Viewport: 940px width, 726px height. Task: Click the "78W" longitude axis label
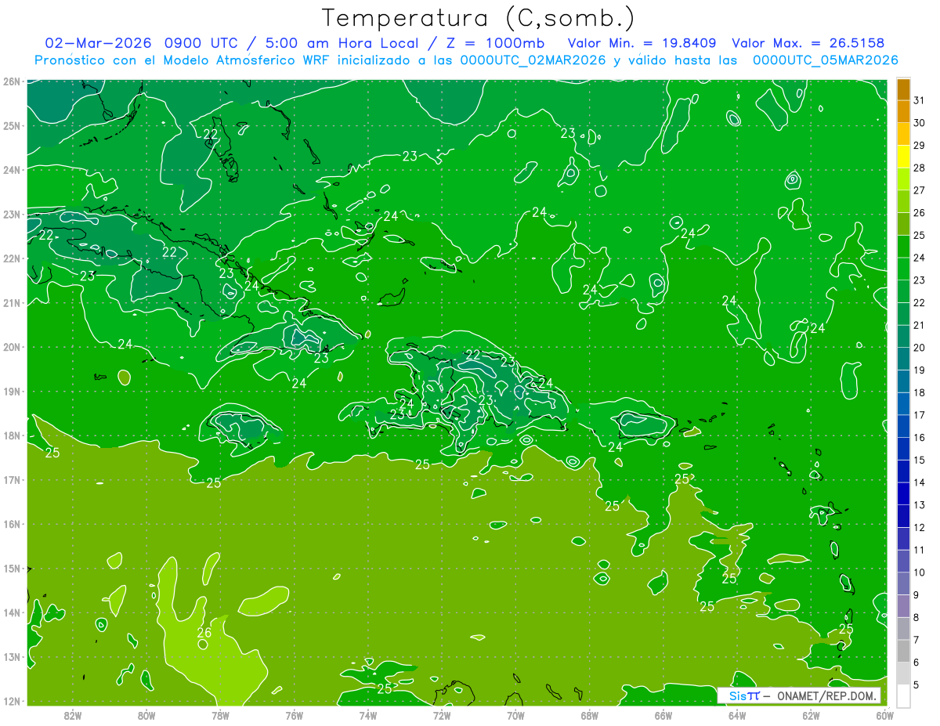click(x=220, y=714)
